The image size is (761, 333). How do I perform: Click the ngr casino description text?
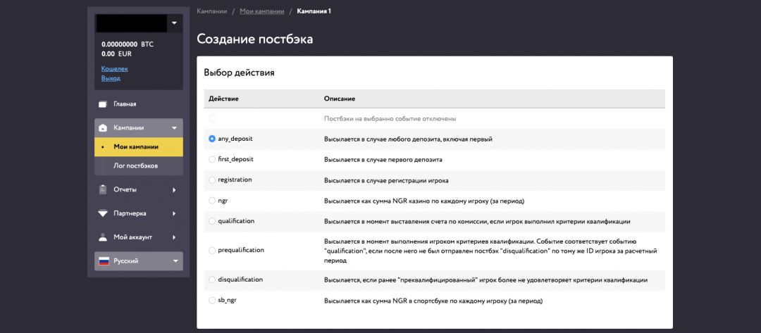click(x=425, y=201)
